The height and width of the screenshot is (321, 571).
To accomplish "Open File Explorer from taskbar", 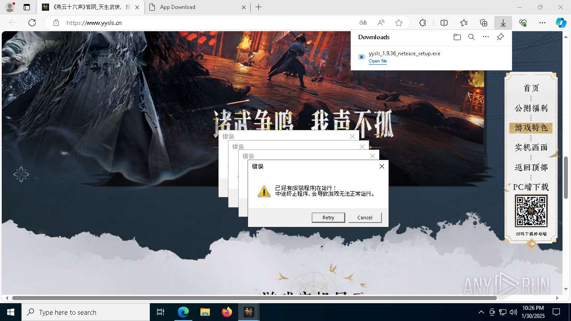I will click(x=205, y=312).
